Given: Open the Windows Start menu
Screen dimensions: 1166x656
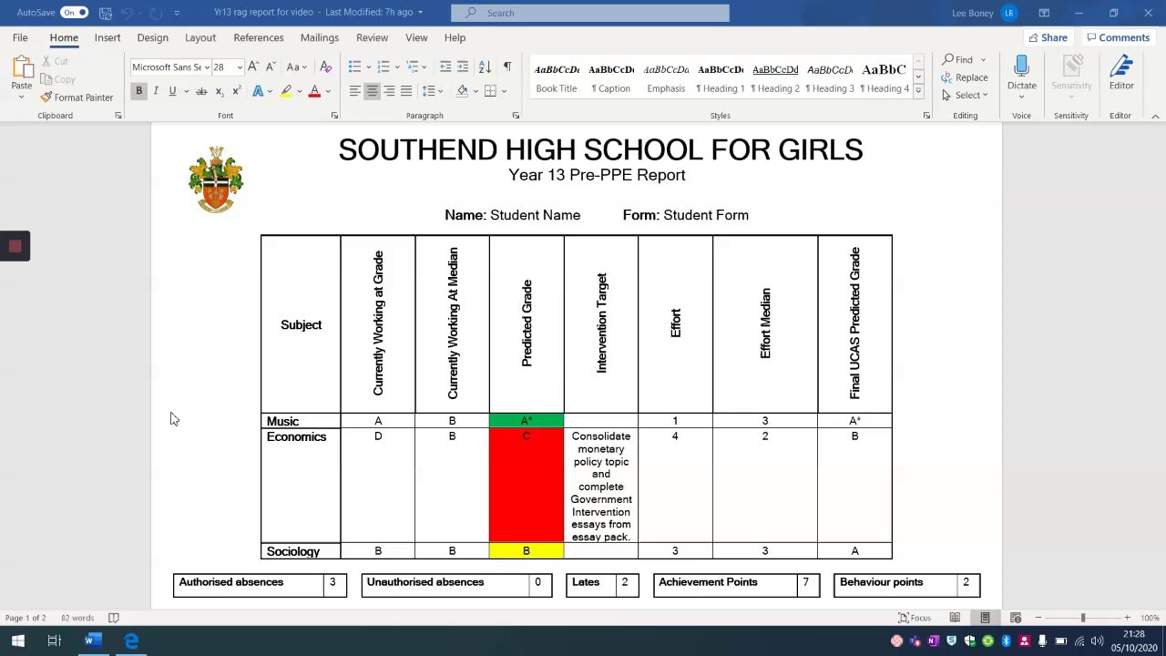Looking at the screenshot, I should click(x=17, y=641).
